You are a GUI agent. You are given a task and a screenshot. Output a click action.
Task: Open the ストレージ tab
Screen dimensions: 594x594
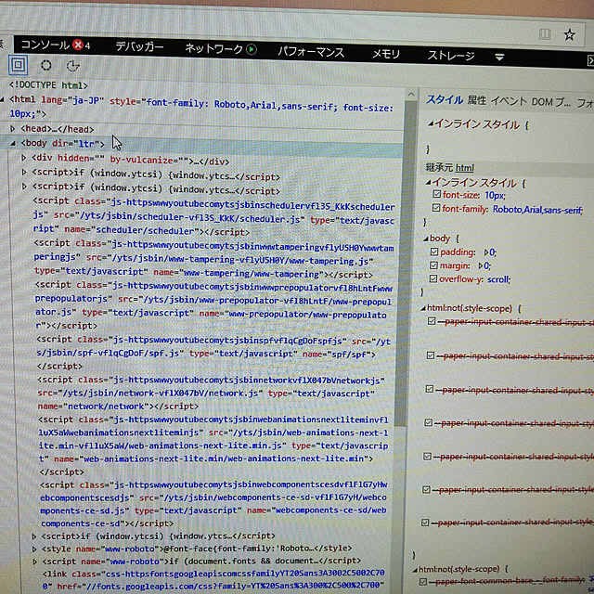451,56
